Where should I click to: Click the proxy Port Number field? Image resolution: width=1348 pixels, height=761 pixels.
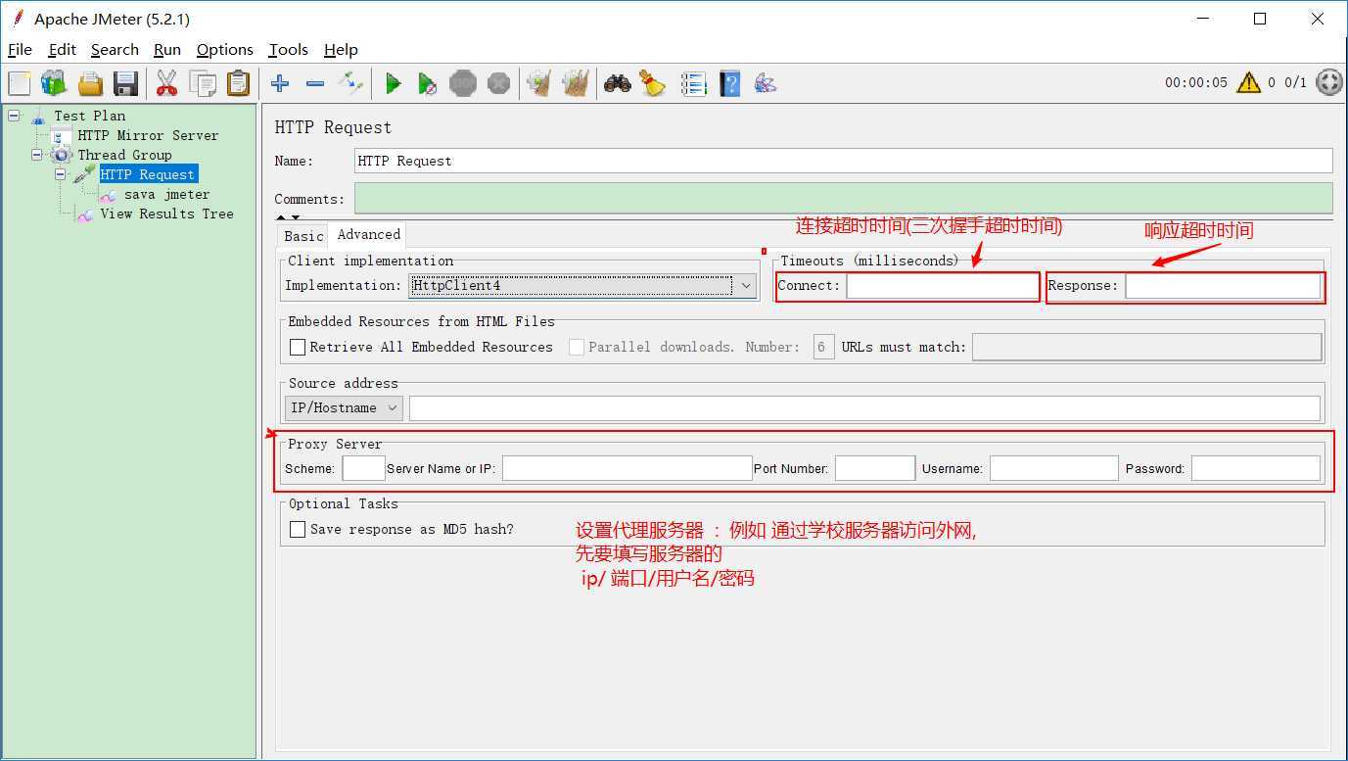point(875,468)
